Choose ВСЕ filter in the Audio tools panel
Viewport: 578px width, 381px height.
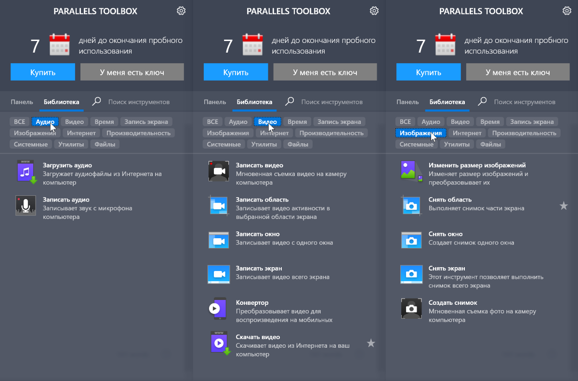(x=19, y=122)
